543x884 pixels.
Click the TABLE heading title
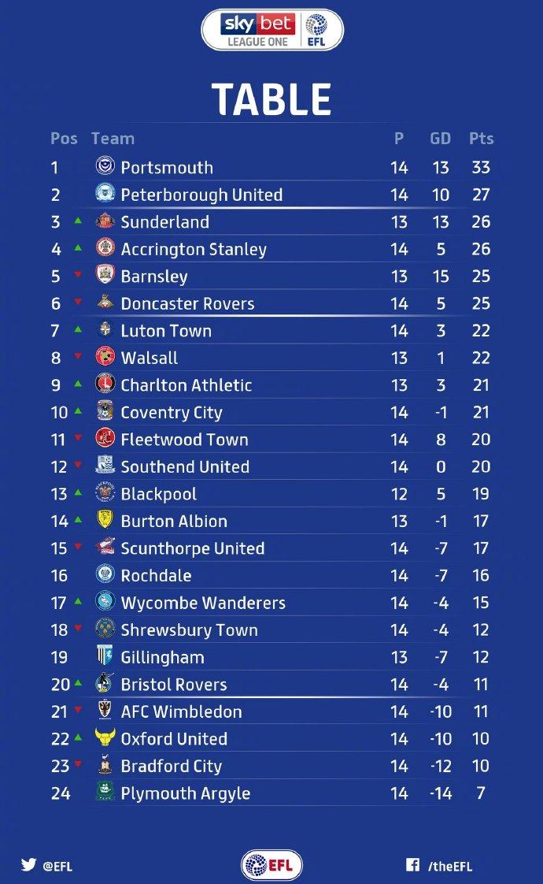[x=271, y=100]
